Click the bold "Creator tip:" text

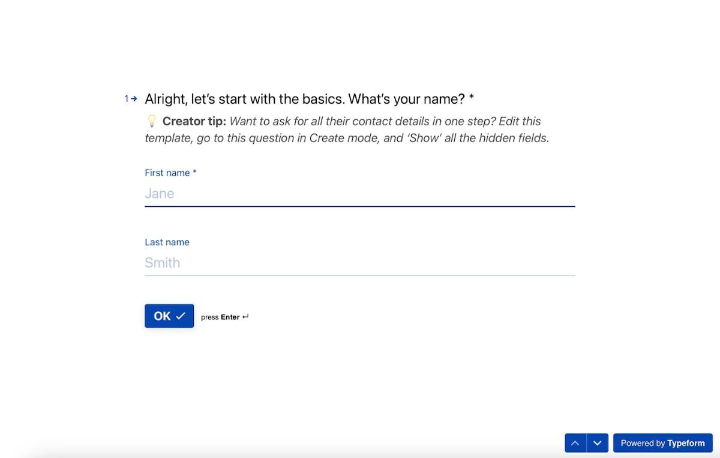(x=194, y=121)
